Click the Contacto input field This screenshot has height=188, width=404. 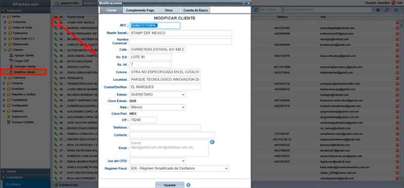tap(172, 135)
